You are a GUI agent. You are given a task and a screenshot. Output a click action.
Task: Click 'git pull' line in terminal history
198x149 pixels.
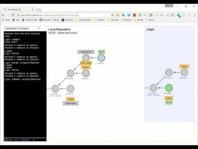pos(12,42)
